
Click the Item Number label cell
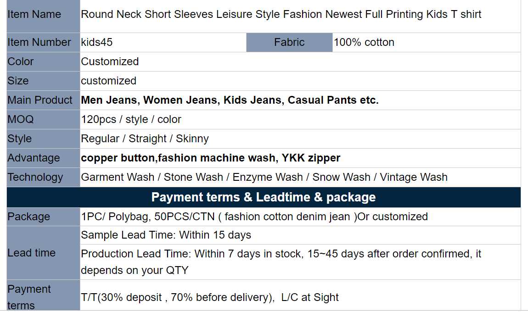(x=39, y=42)
